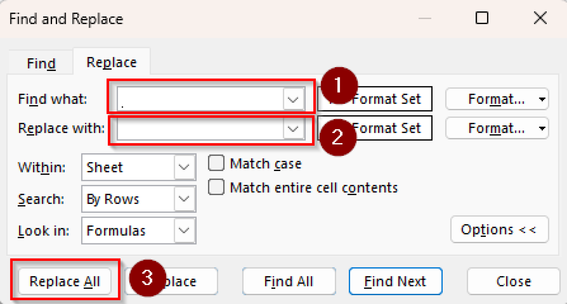The image size is (567, 304).
Task: Close the window with the X icon
Action: (x=540, y=18)
